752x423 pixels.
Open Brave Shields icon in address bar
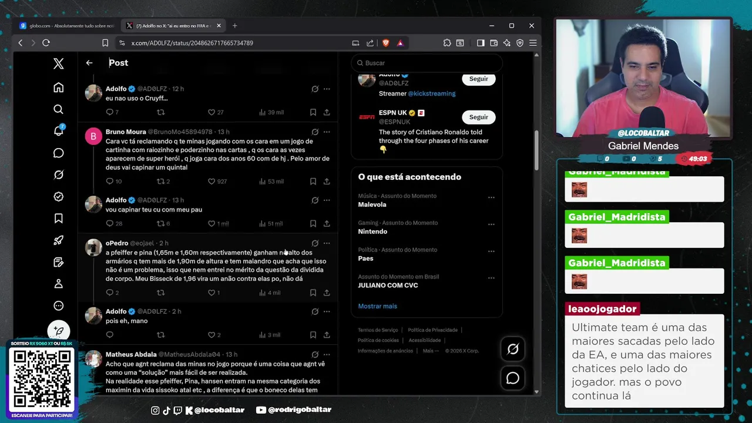pos(386,43)
